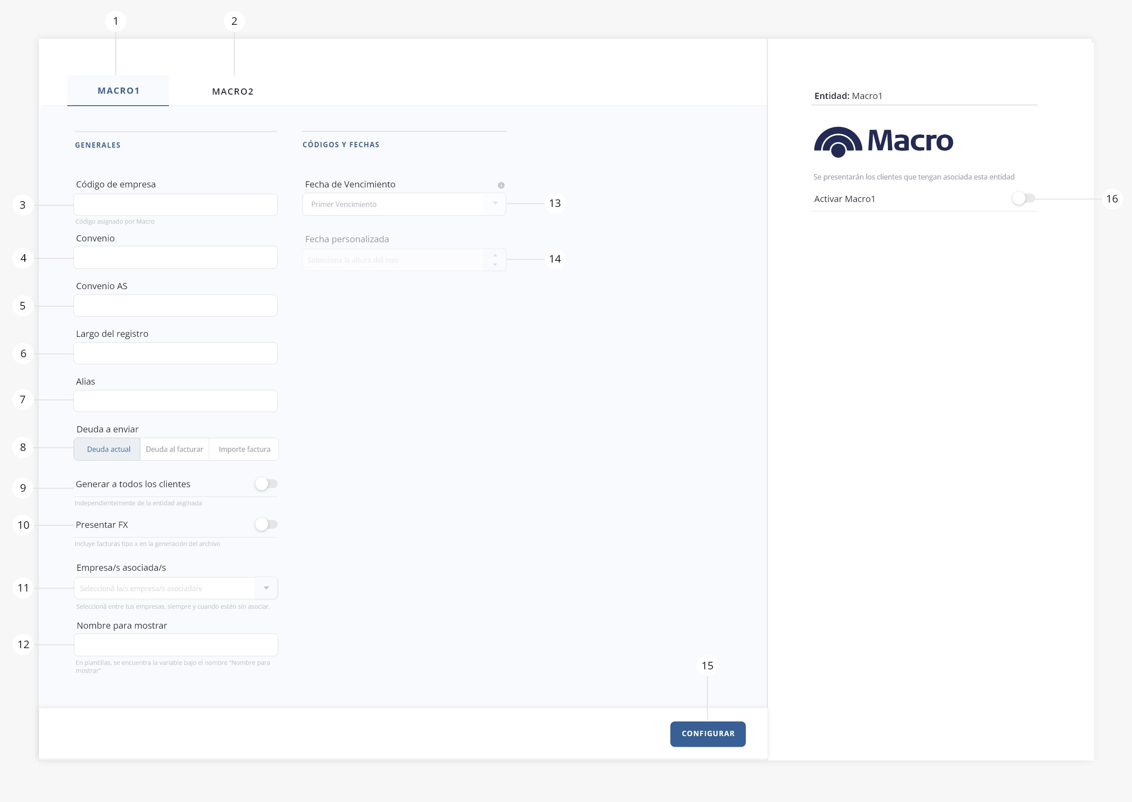
Task: Click the Alias input box
Action: point(176,401)
